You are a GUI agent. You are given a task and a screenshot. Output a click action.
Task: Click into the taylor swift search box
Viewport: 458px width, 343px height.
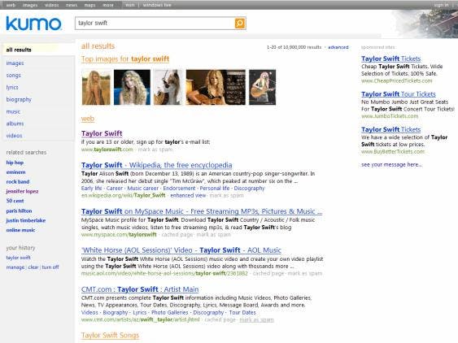pyautogui.click(x=155, y=23)
